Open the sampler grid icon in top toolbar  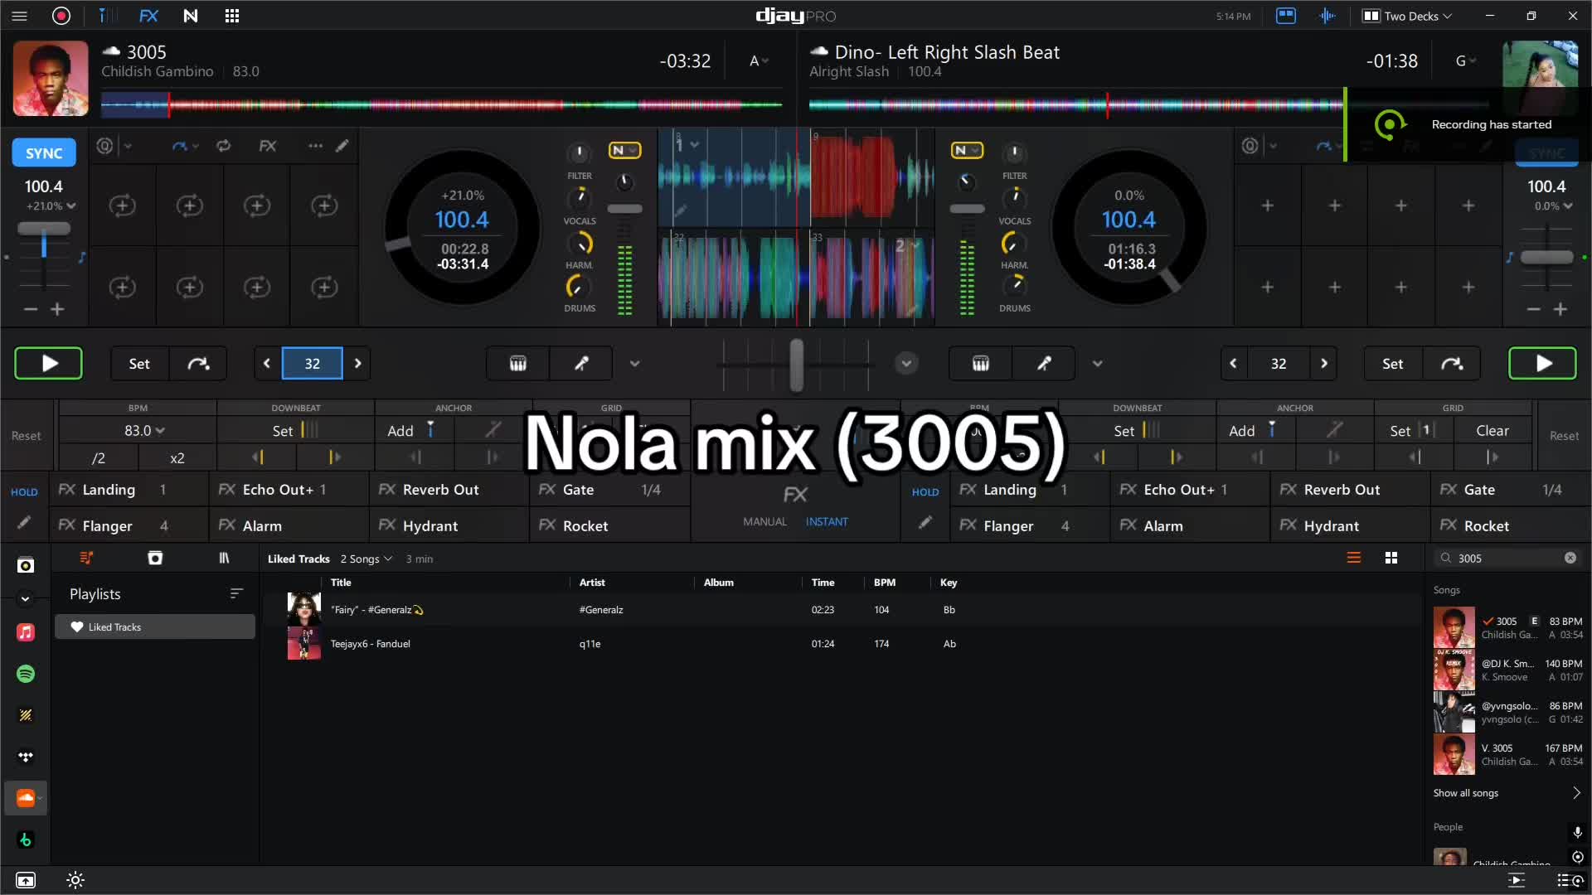232,16
